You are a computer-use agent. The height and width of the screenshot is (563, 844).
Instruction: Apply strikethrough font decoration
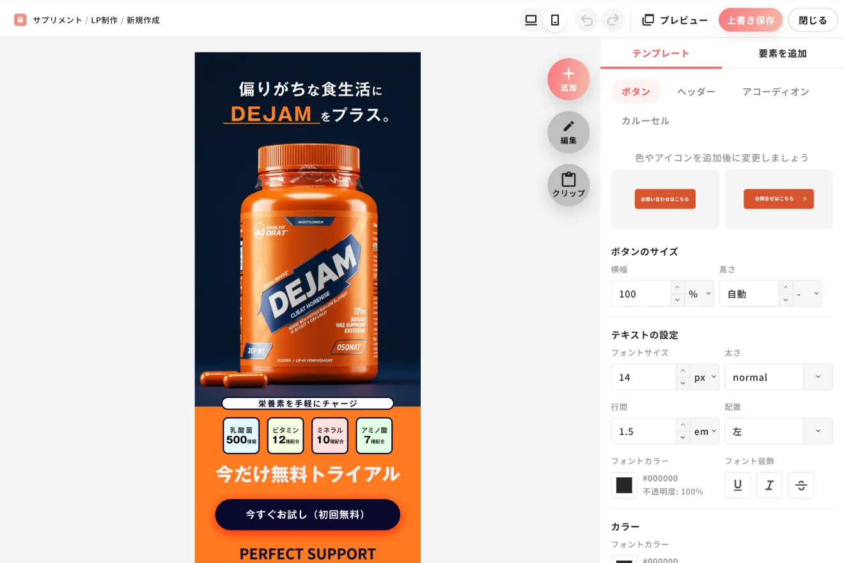(801, 486)
